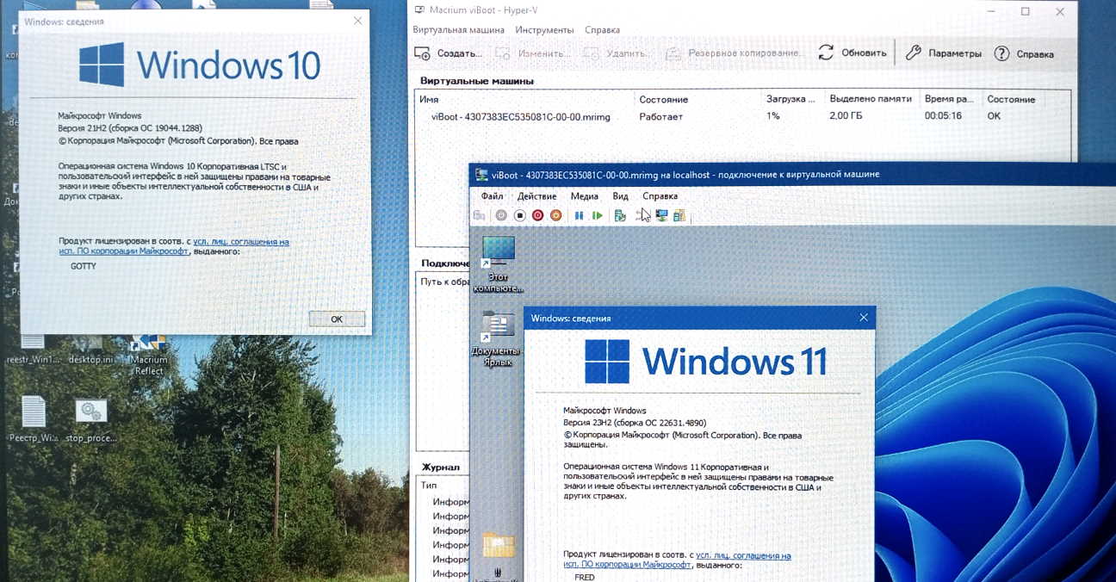Click the Checkpoint icon in VM toolbar
This screenshot has height=582, width=1116.
click(619, 215)
